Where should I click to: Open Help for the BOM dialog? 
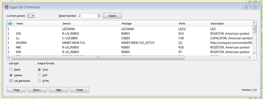58,90
